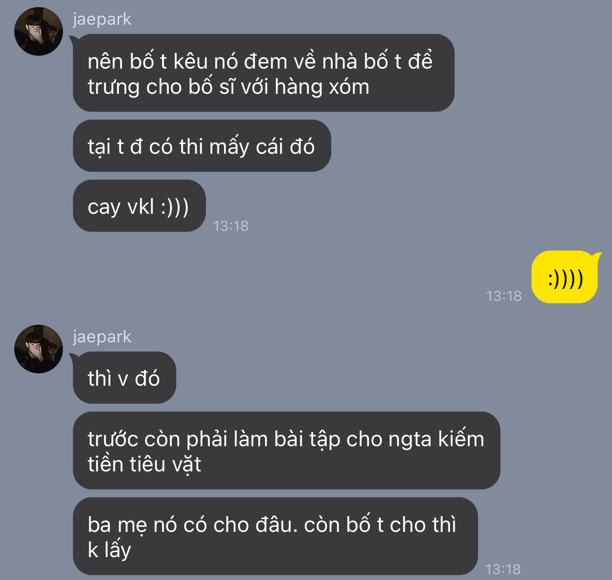Tap 13:18 timestamp beside 'cay vkl' bubble
The image size is (612, 580).
pyautogui.click(x=231, y=226)
